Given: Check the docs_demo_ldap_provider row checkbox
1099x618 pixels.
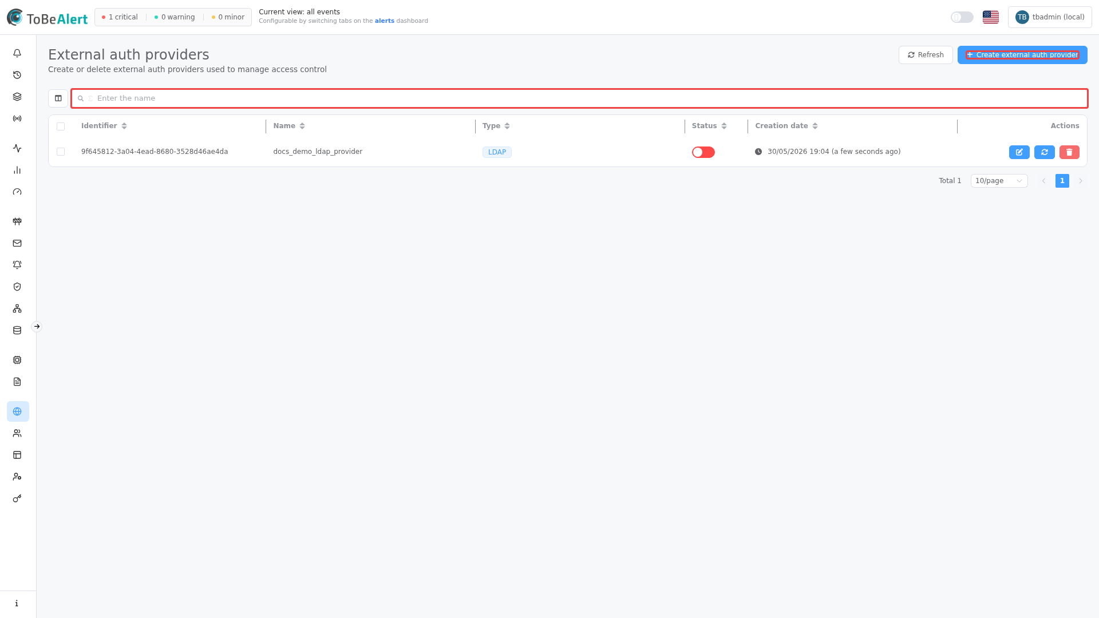Looking at the screenshot, I should pyautogui.click(x=61, y=152).
